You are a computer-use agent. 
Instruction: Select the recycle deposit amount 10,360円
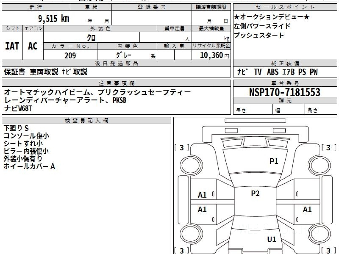point(215,55)
